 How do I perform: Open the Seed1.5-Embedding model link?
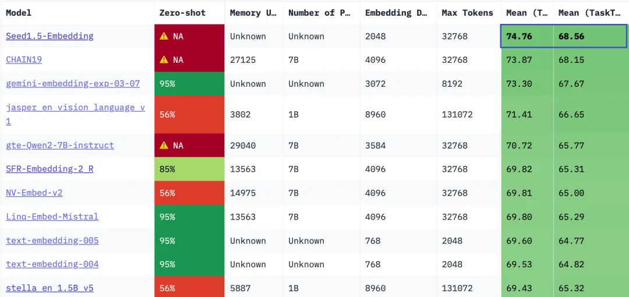(x=50, y=36)
